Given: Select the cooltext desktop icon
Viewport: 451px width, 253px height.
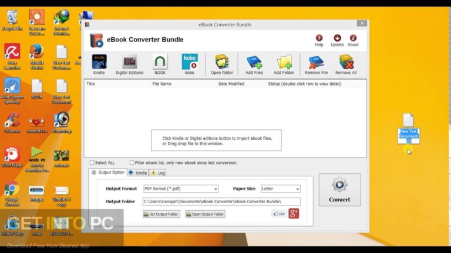Looking at the screenshot, I should (37, 125).
